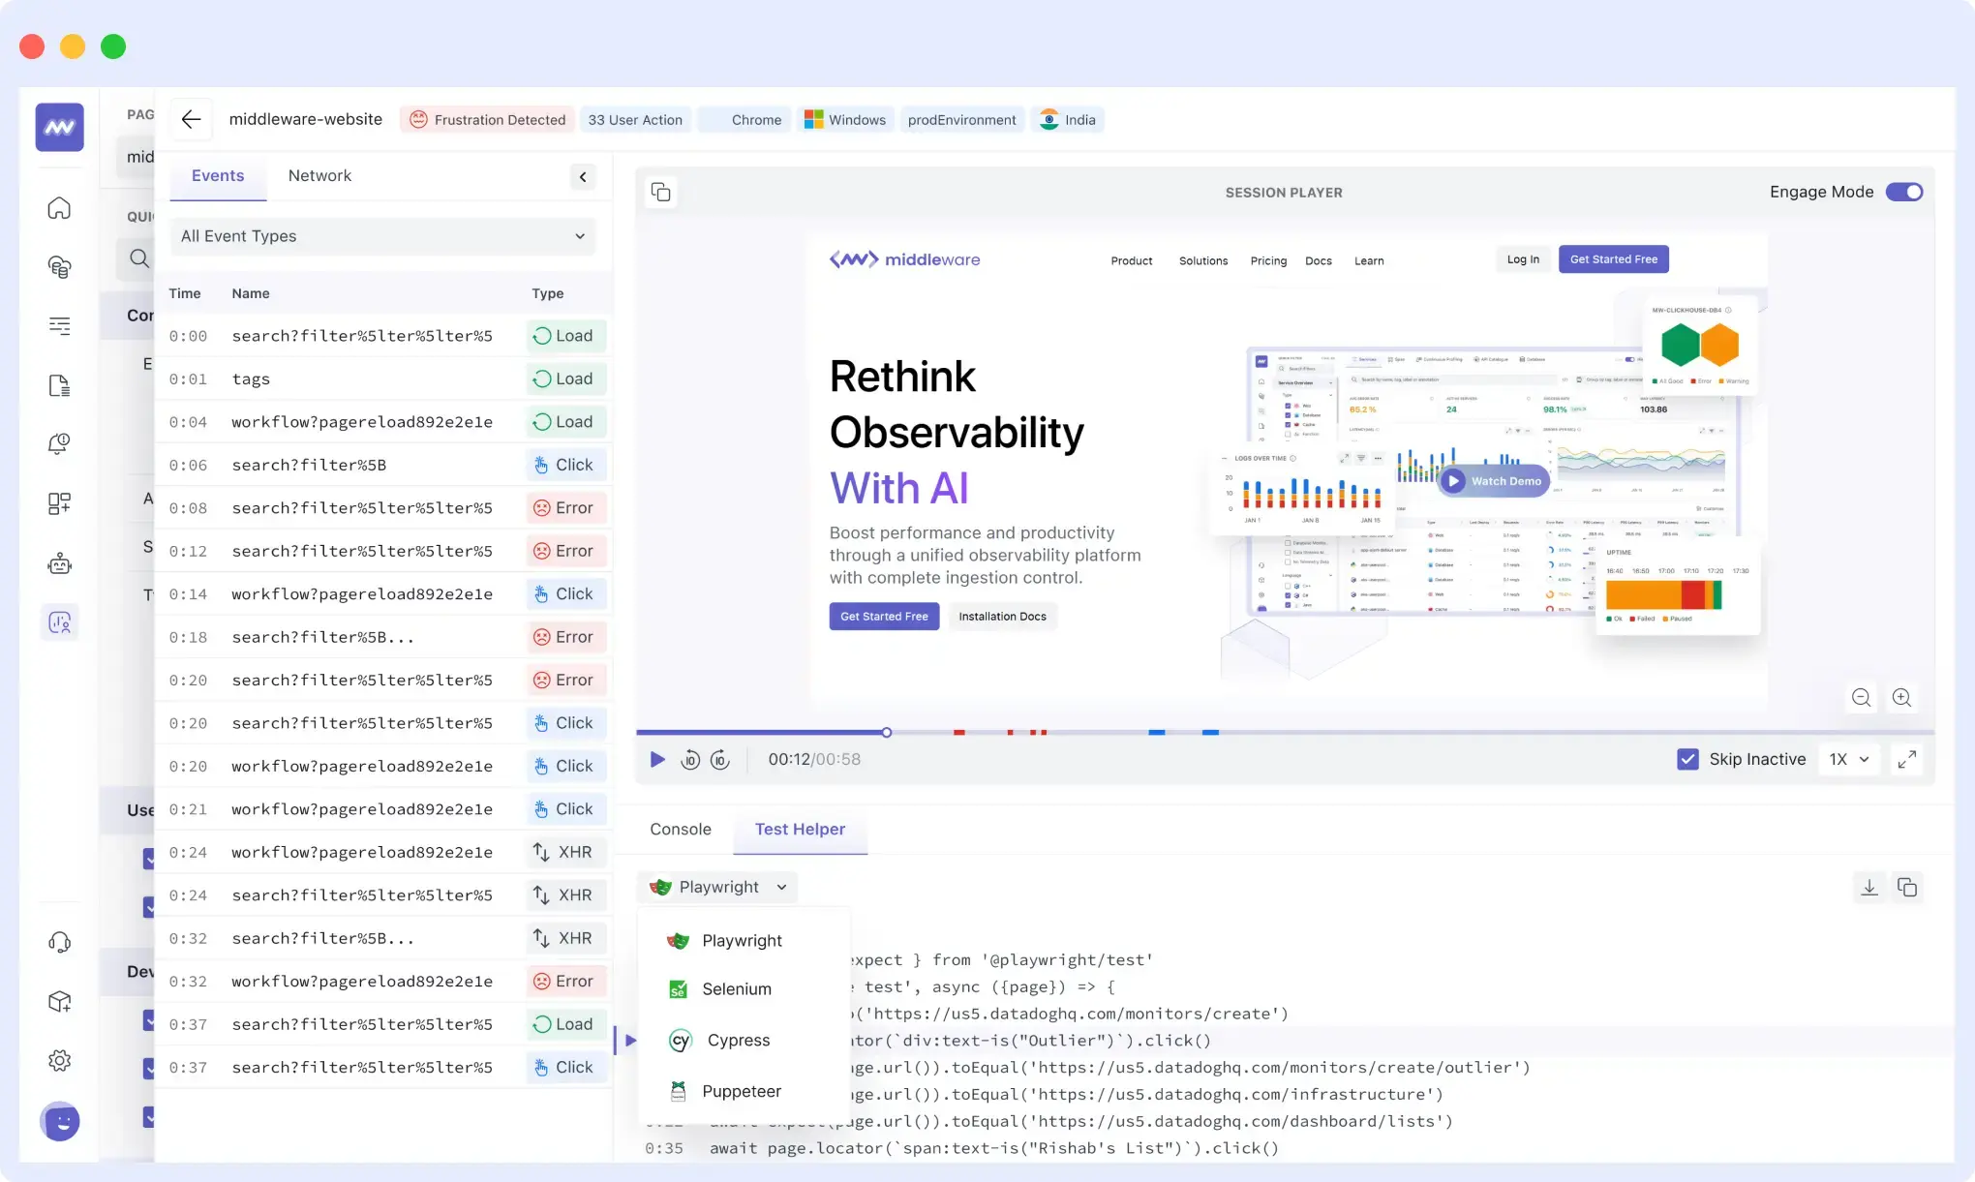Select the 0:32 search?filter%5B... XHR event
This screenshot has width=1975, height=1182.
click(383, 939)
